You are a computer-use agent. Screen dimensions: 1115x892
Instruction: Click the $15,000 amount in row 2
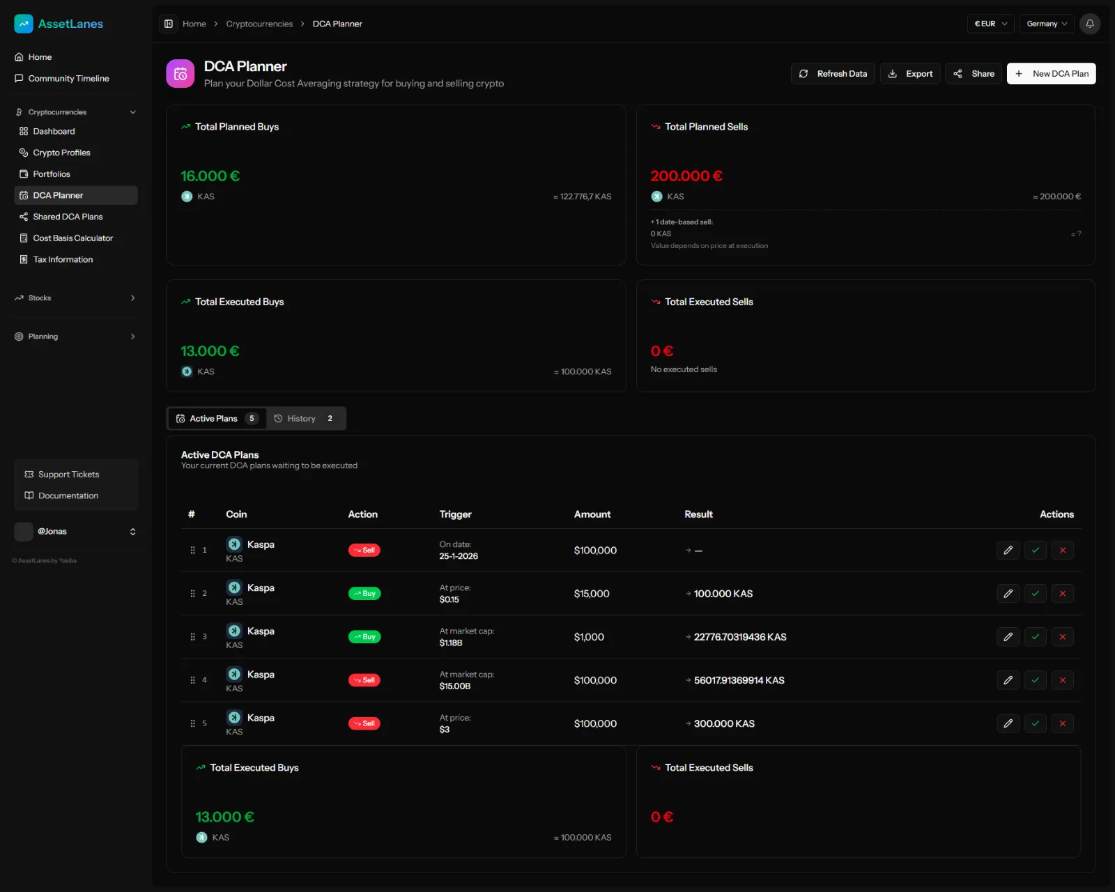click(592, 594)
